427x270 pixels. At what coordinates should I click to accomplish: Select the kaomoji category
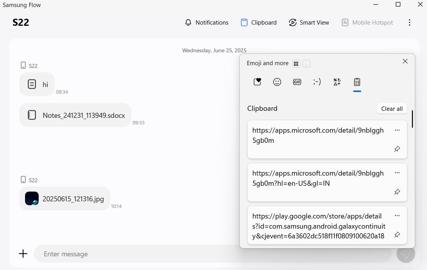[x=317, y=82]
